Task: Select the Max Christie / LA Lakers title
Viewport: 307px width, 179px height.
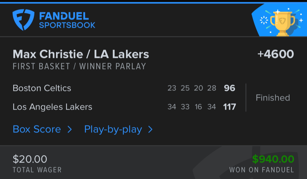Action: [x=81, y=54]
